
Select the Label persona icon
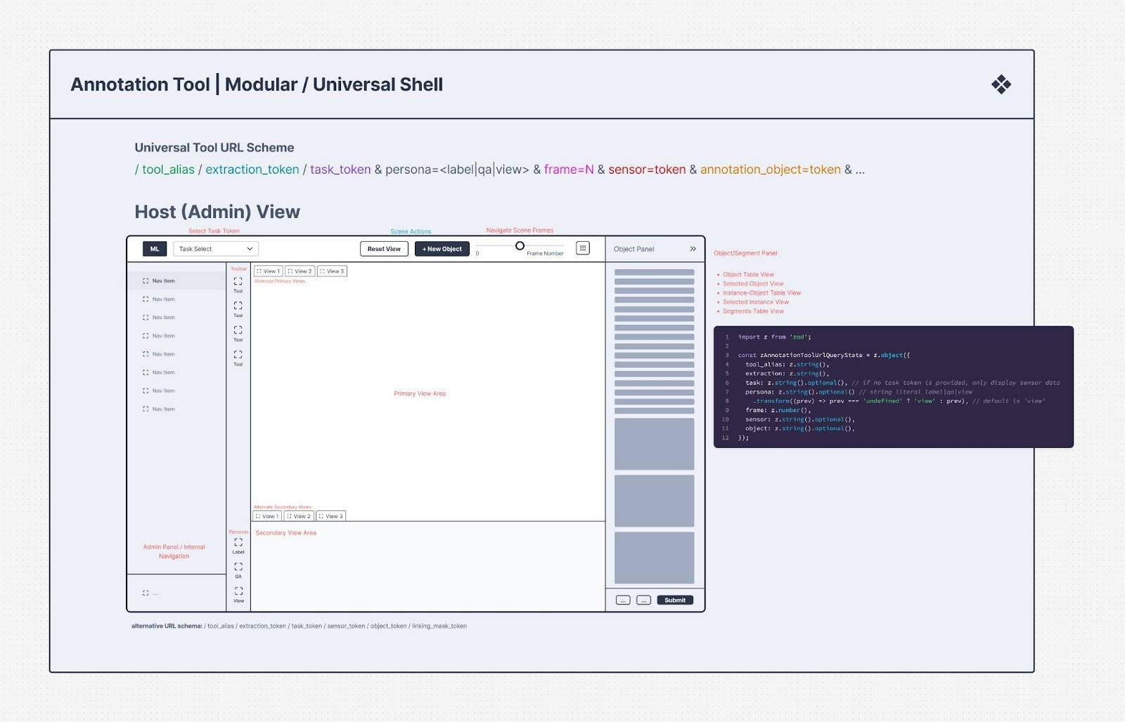pos(238,543)
